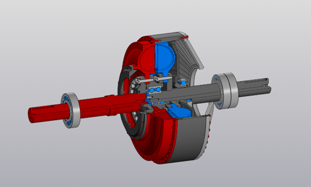Select the red bolt atop the casing
This screenshot has height=187, width=311.
coord(184,37)
